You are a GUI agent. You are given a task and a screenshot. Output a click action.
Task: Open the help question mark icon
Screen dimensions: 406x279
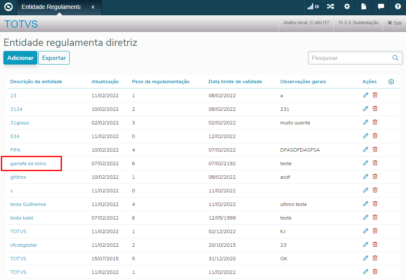(398, 6)
